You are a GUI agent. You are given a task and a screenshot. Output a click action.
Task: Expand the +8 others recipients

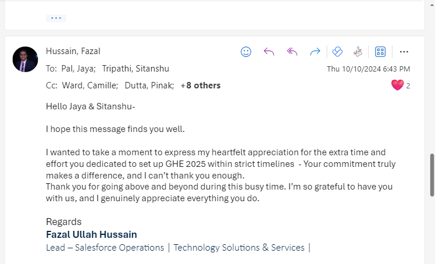[x=201, y=85]
